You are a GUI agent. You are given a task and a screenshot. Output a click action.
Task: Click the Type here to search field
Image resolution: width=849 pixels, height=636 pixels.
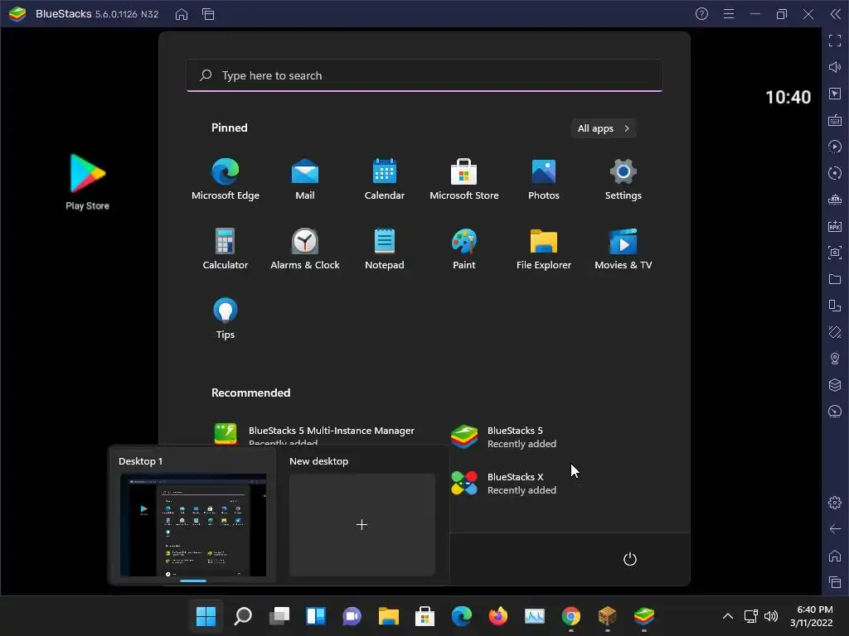click(424, 75)
